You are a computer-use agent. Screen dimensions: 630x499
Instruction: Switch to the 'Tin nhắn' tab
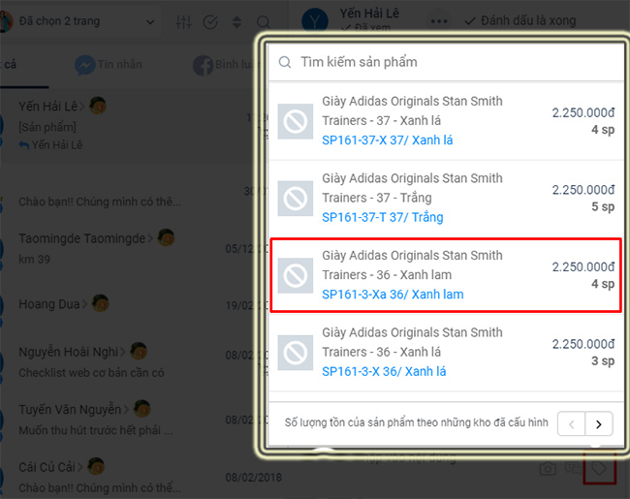pyautogui.click(x=109, y=65)
